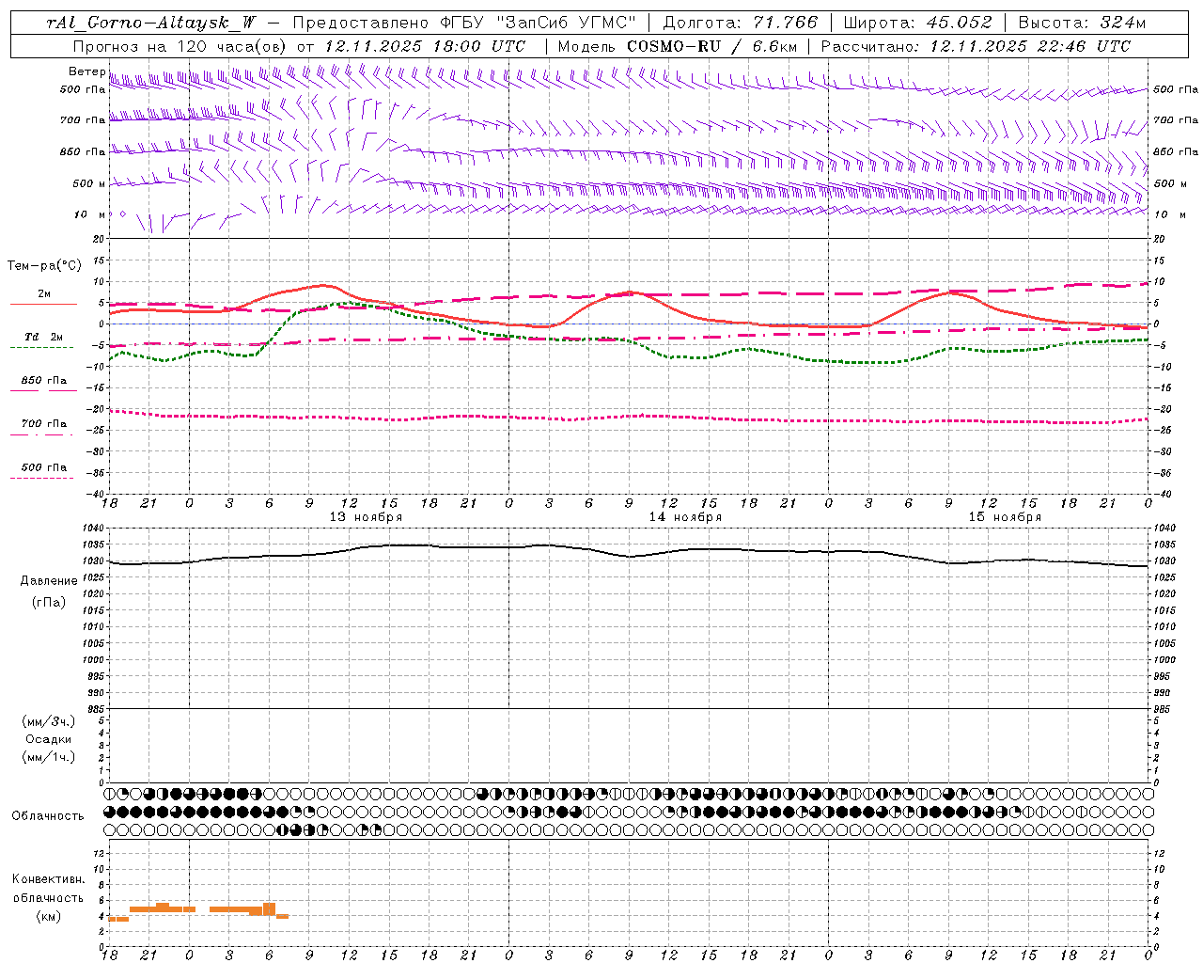This screenshot has height=963, width=1203.
Task: Click the forecast start time 12.11.2025 18:00 UTC
Action: click(x=425, y=46)
